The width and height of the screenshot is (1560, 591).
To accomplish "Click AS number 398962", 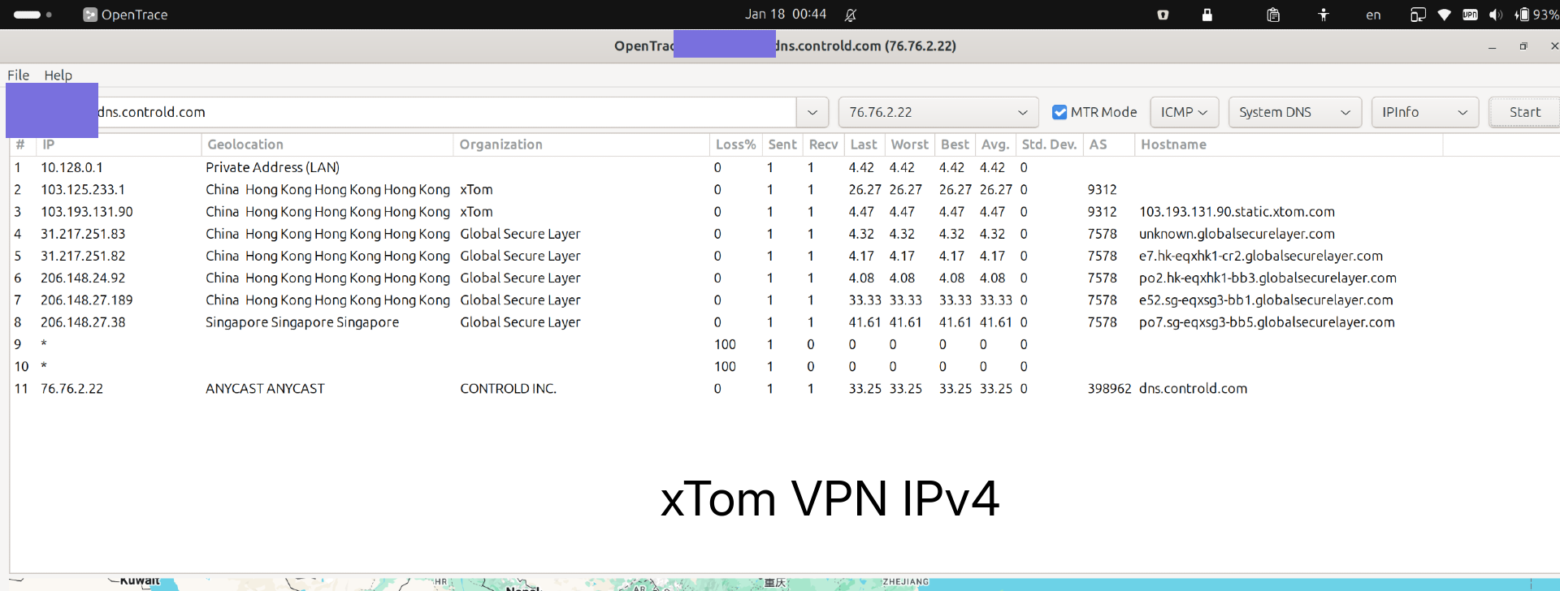I will tap(1109, 388).
